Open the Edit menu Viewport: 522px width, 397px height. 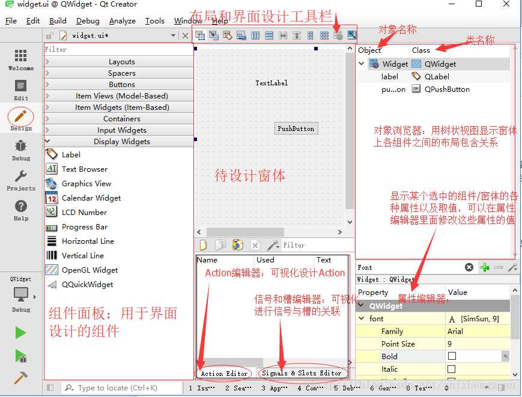point(33,20)
